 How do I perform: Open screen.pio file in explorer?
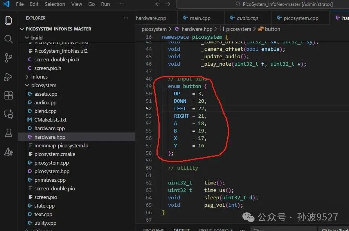click(x=77, y=197)
